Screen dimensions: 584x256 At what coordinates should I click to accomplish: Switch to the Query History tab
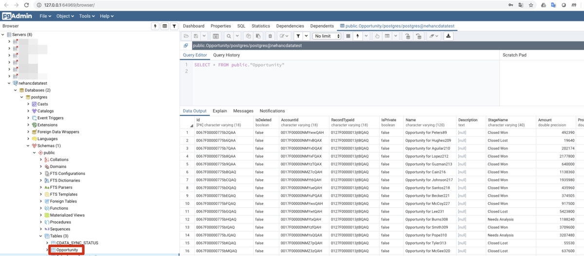pyautogui.click(x=226, y=55)
